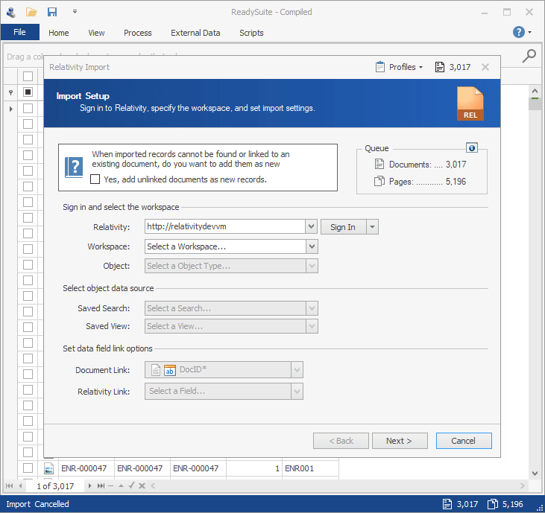Image resolution: width=545 pixels, height=513 pixels.
Task: Click the image document icon in ENR-000047 row
Action: tap(49, 468)
